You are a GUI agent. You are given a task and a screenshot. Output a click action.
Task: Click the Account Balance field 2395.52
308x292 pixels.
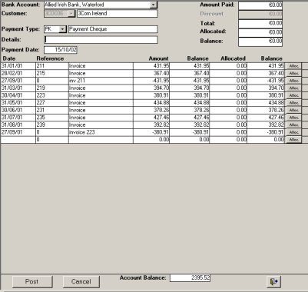tap(190, 278)
